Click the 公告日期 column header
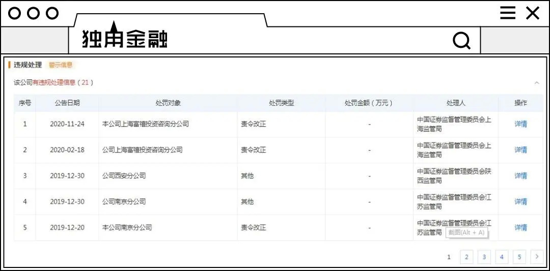 pyautogui.click(x=67, y=103)
